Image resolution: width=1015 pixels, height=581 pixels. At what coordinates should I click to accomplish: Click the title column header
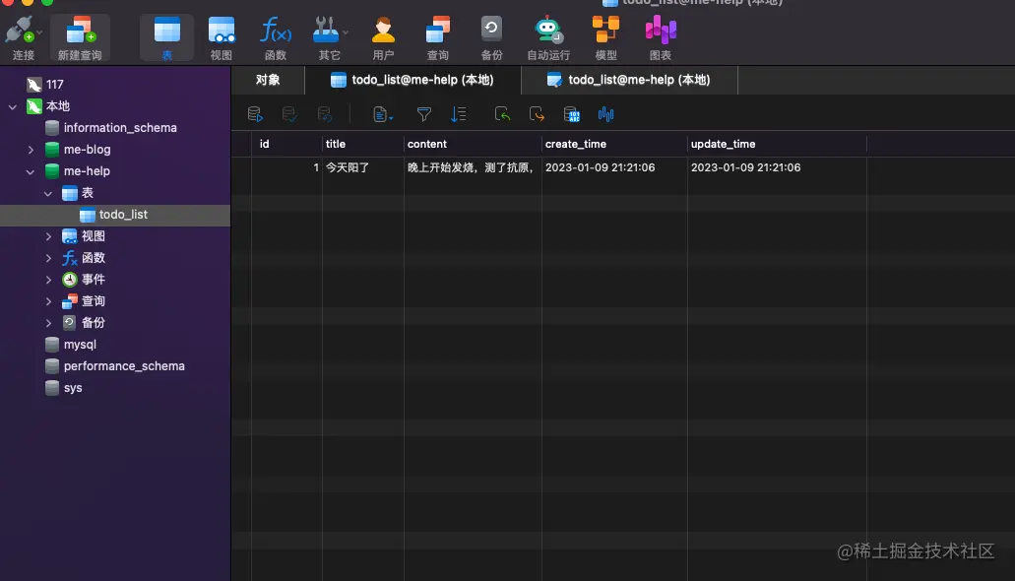[x=363, y=144]
